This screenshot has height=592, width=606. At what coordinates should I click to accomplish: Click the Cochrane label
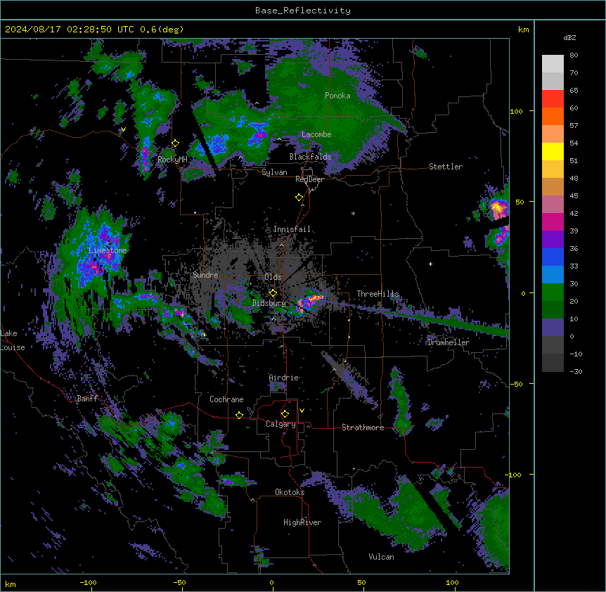coord(226,399)
